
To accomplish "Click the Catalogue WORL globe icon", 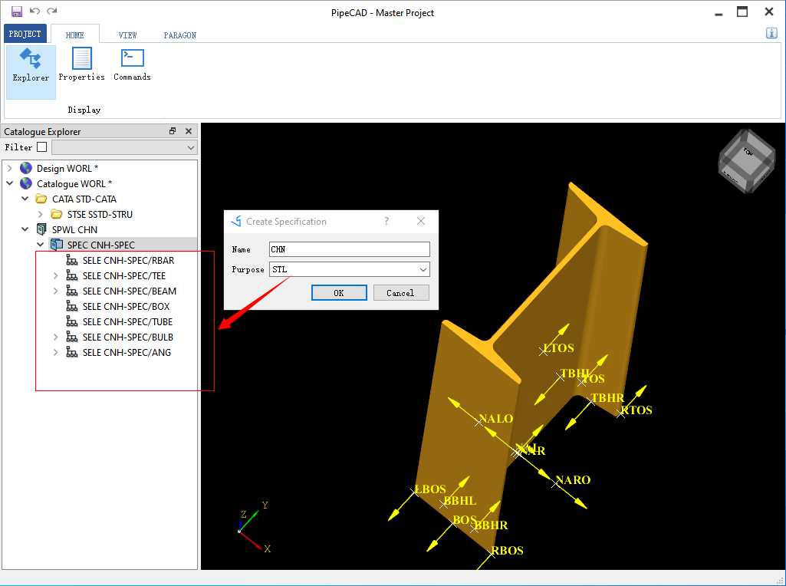I will (x=26, y=183).
